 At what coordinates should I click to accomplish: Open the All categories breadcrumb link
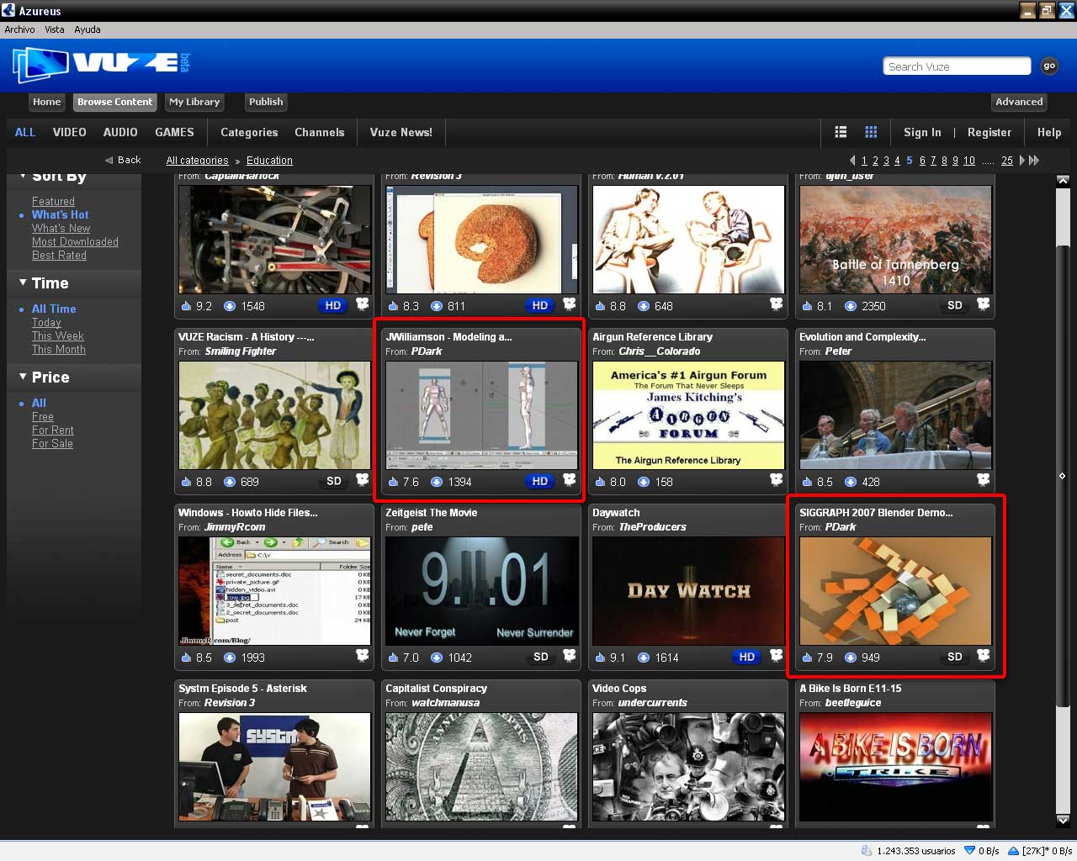[197, 161]
